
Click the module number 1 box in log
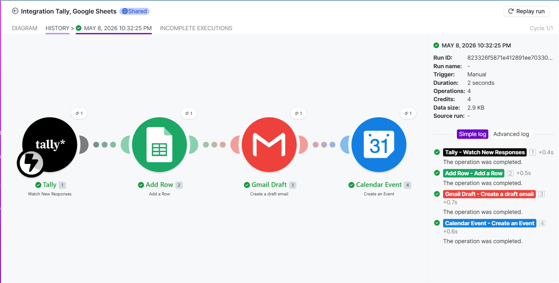pyautogui.click(x=532, y=152)
